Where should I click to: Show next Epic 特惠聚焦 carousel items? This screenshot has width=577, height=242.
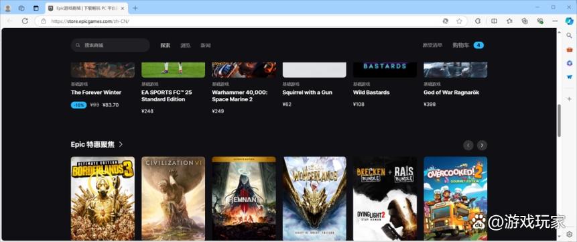[482, 145]
